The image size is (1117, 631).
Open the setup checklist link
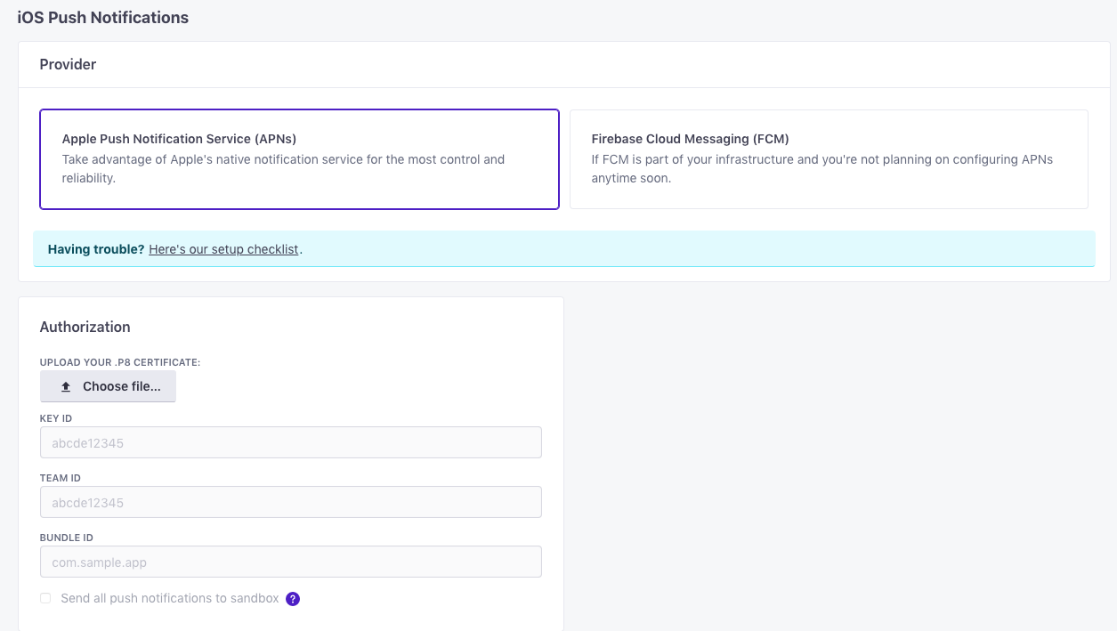pyautogui.click(x=223, y=249)
